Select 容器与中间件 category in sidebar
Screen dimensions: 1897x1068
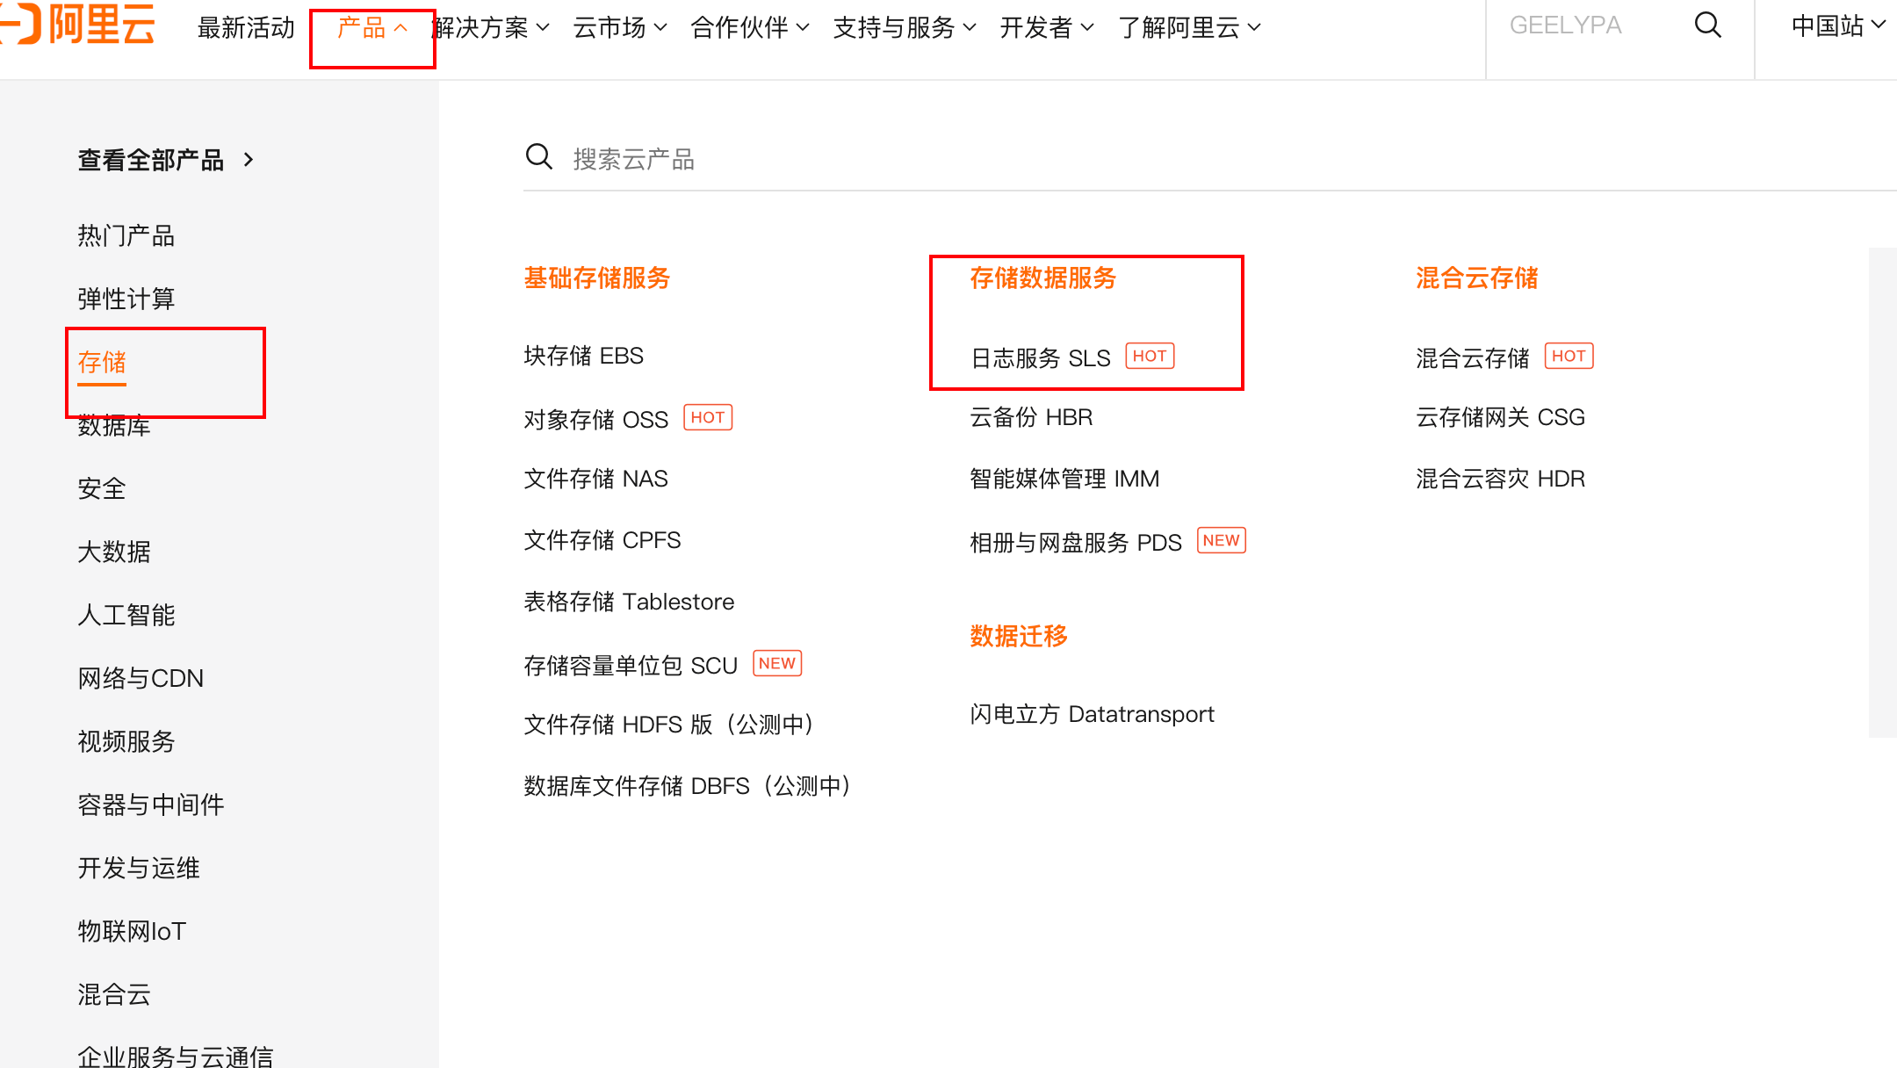click(151, 805)
